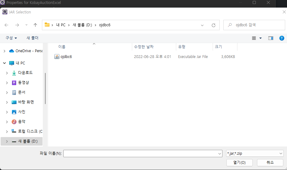This screenshot has height=170, width=287.
Task: Create a new folder with 새 폴더
Action: 32,38
